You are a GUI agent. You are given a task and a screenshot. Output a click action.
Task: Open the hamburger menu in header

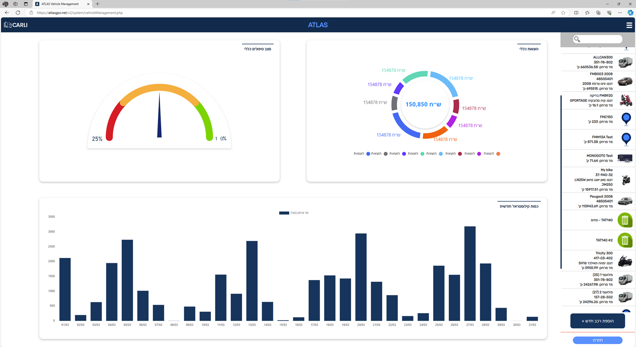(629, 25)
